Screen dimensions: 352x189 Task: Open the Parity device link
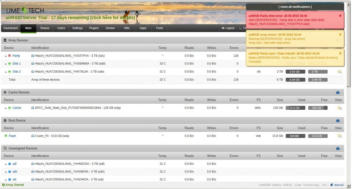coord(16,56)
